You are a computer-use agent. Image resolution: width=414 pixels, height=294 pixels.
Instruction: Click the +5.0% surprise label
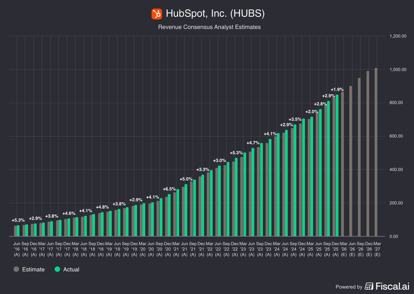186,179
